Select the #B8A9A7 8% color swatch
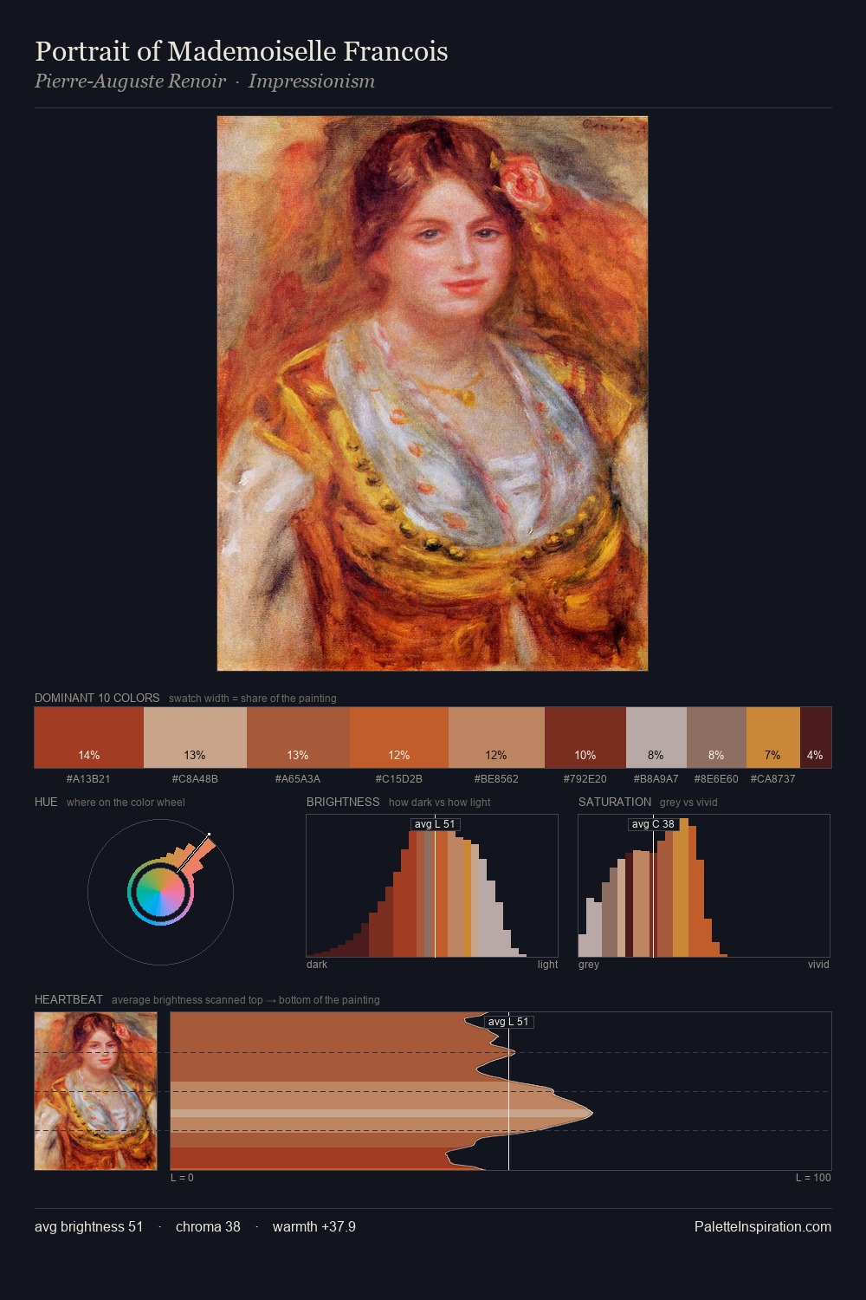This screenshot has height=1300, width=866. 656,738
